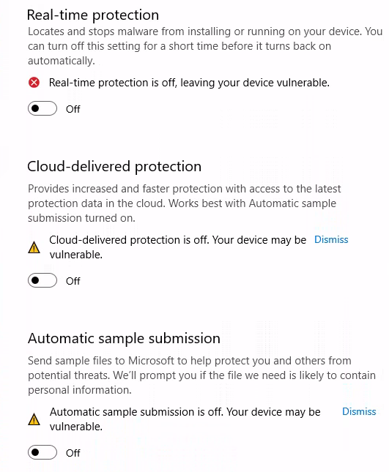
Task: Dismiss the Automatic sample submission warning
Action: point(359,411)
